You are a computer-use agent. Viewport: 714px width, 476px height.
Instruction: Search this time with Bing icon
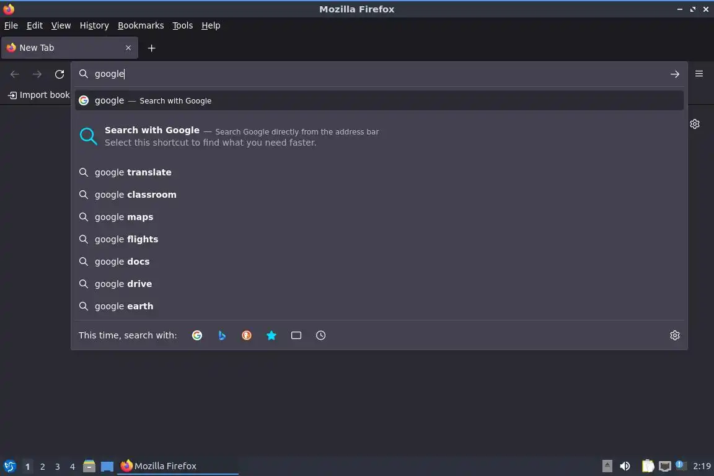tap(222, 335)
